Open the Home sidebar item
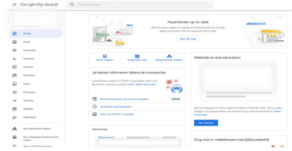 coord(36,33)
